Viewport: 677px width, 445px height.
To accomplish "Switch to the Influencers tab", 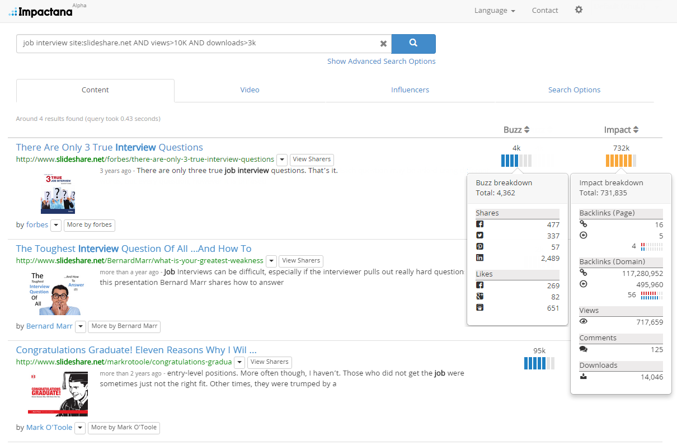I will (410, 90).
